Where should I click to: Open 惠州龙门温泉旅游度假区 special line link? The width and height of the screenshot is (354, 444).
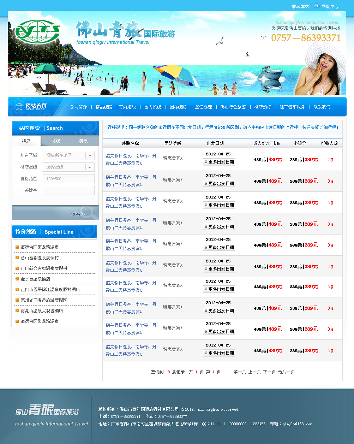(44, 300)
